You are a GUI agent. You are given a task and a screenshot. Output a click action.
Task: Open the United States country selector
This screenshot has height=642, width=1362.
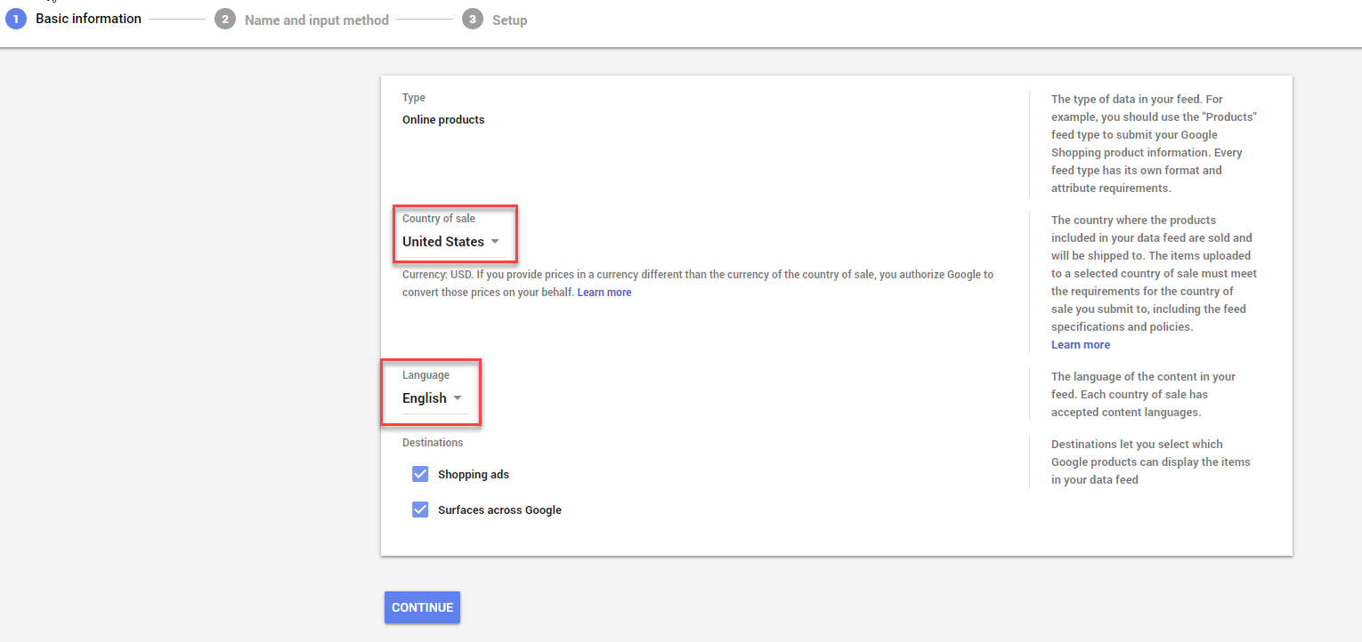pos(443,242)
